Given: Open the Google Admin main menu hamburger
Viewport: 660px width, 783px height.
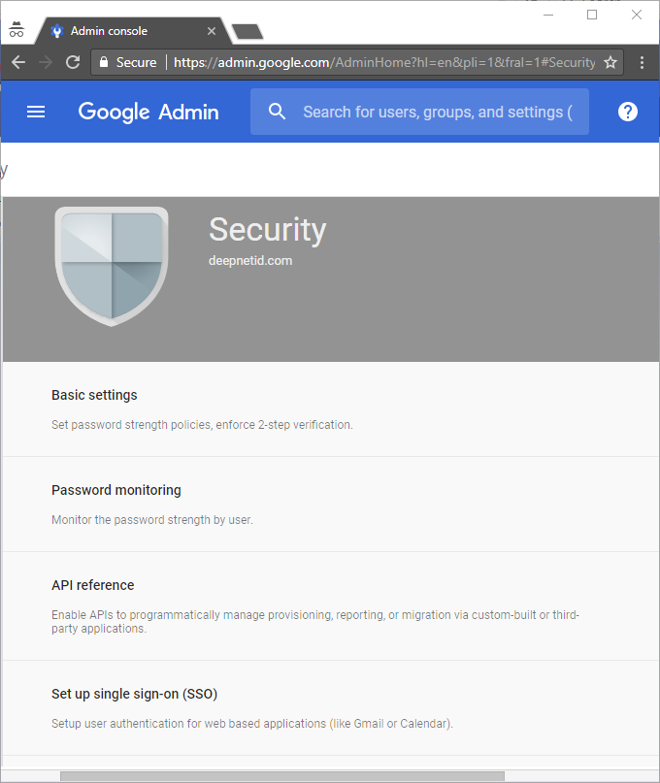Looking at the screenshot, I should pyautogui.click(x=36, y=112).
